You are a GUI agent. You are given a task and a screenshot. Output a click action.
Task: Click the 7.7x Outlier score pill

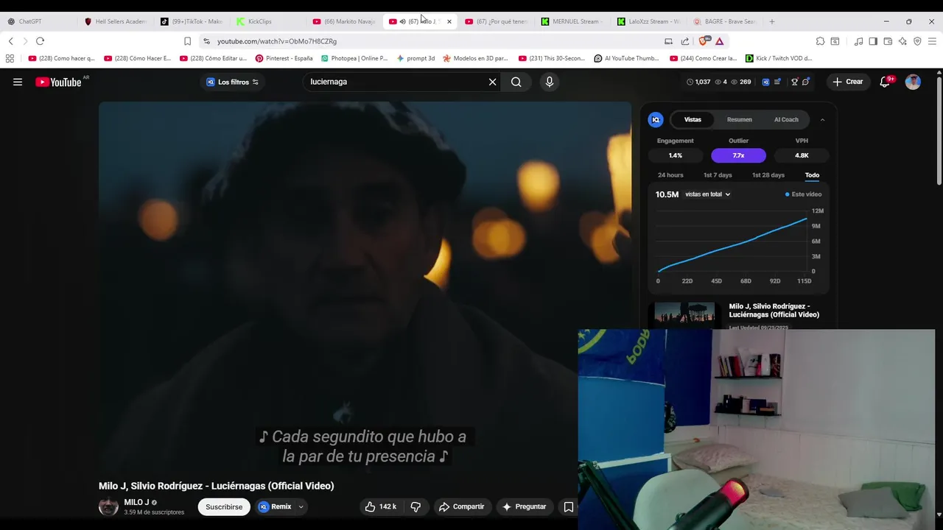738,155
